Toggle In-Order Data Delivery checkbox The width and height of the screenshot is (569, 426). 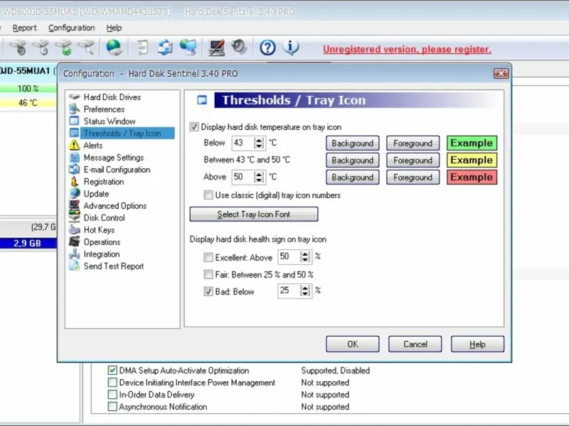(112, 395)
